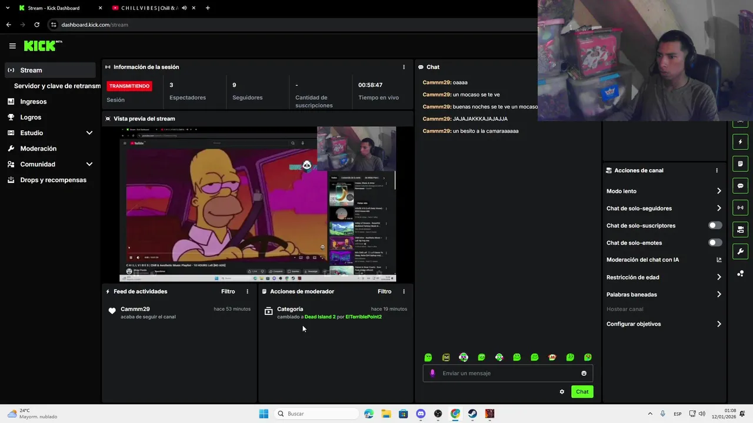
Task: Click the browser address bar
Action: 291,25
